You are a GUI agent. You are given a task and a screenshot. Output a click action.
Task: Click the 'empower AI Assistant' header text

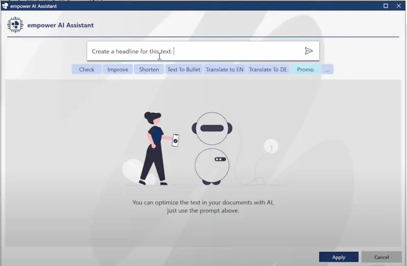point(61,25)
